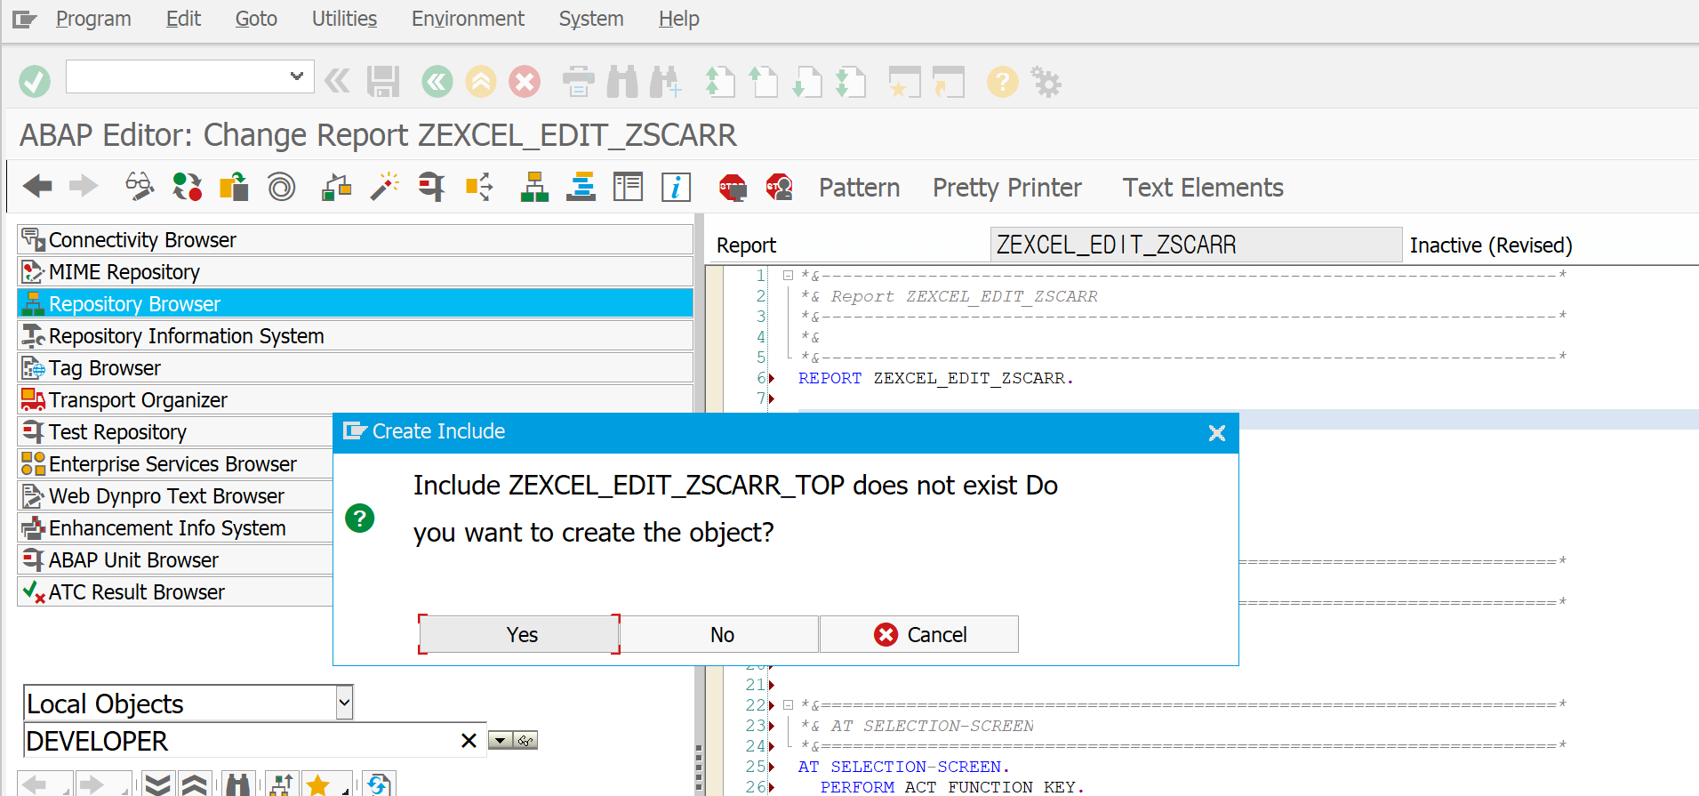
Task: Click the Create New Session window icon
Action: (905, 82)
